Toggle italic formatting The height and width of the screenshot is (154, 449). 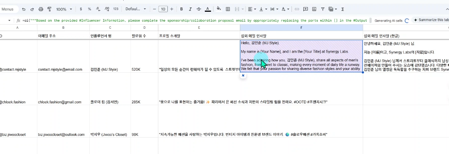(x=190, y=9)
